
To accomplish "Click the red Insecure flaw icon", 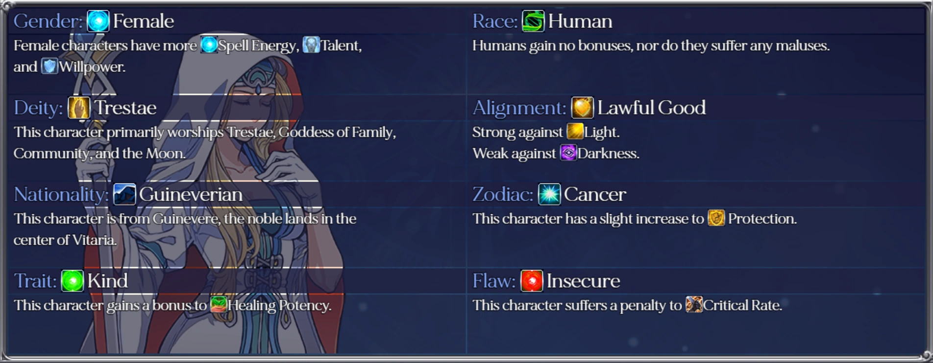I will click(x=532, y=281).
